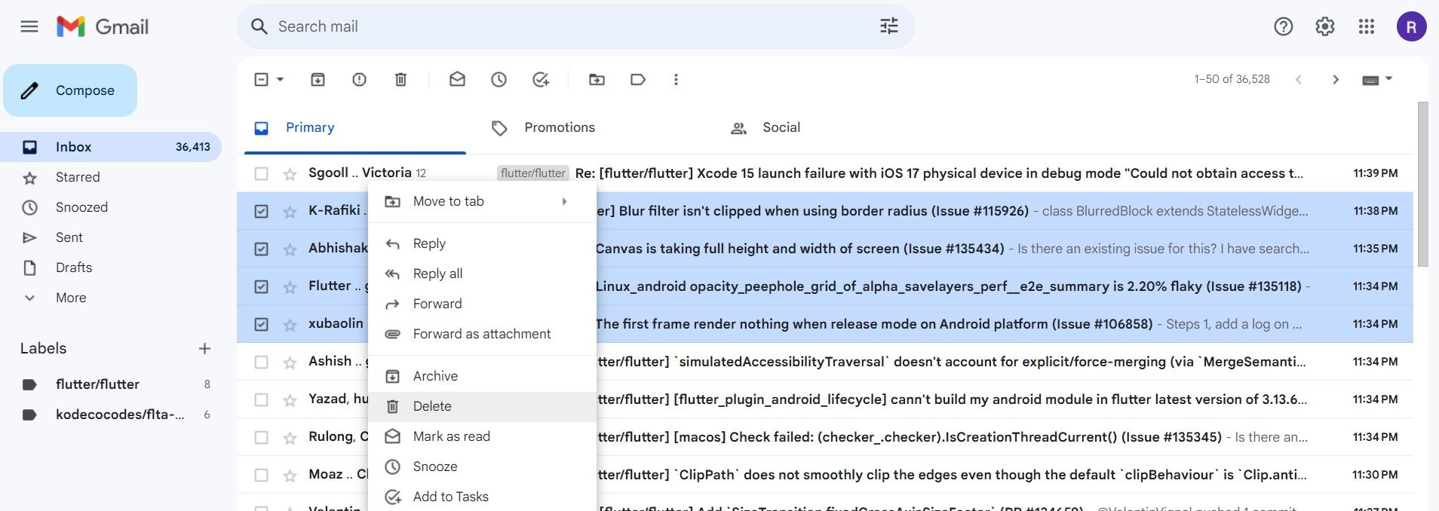This screenshot has height=511, width=1439.
Task: Uncheck the Abhishak email checkbox
Action: click(261, 249)
